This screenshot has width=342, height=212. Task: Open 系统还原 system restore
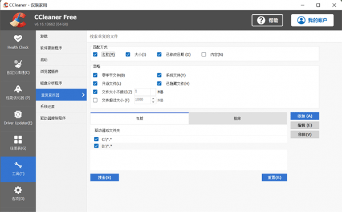click(62, 107)
